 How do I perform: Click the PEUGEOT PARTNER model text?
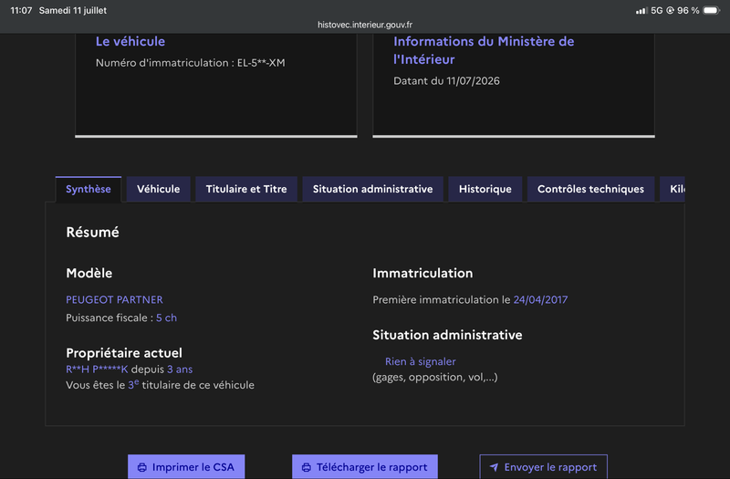(x=115, y=300)
